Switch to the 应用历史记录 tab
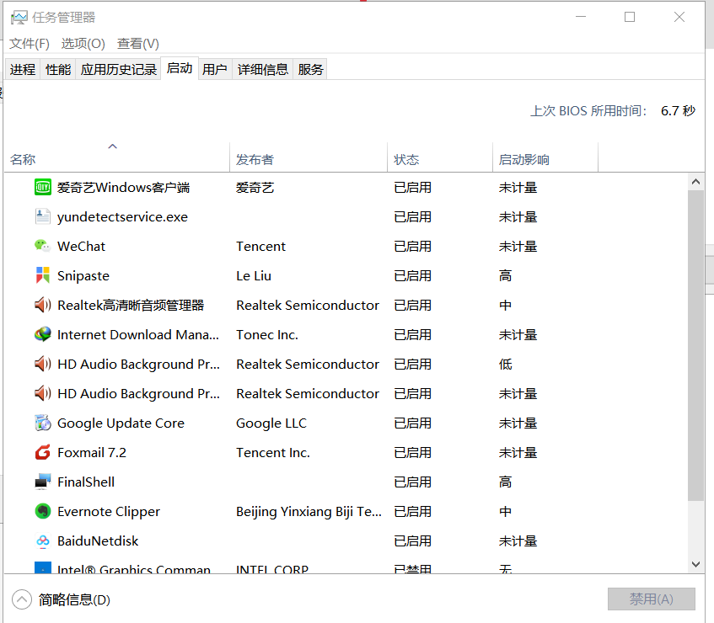 point(118,70)
